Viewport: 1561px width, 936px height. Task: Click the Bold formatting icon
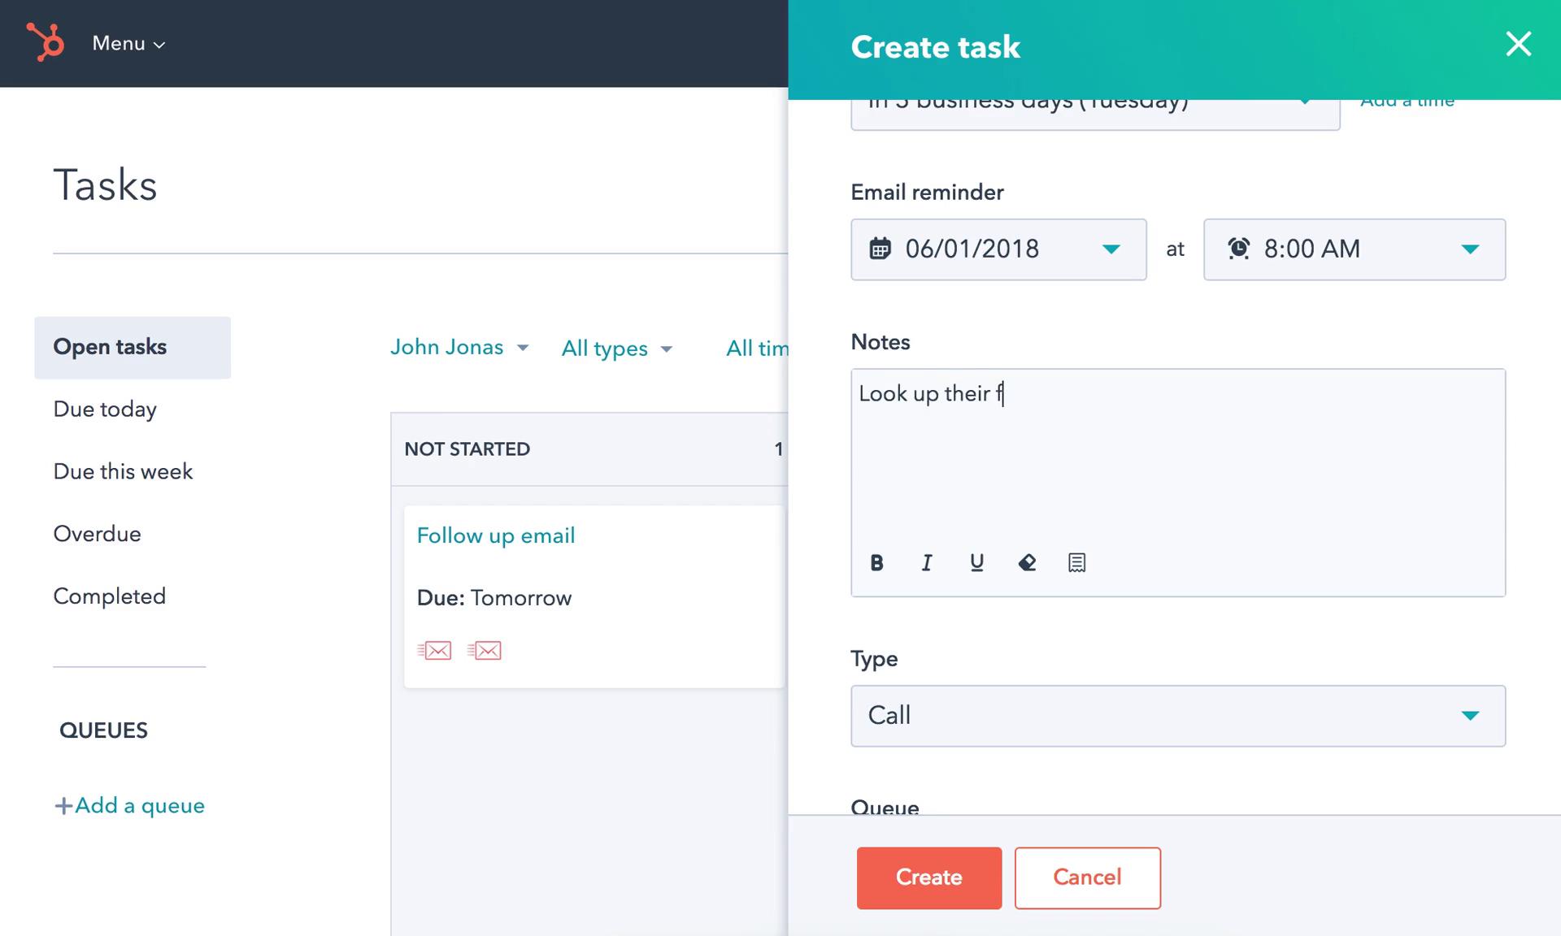(876, 561)
